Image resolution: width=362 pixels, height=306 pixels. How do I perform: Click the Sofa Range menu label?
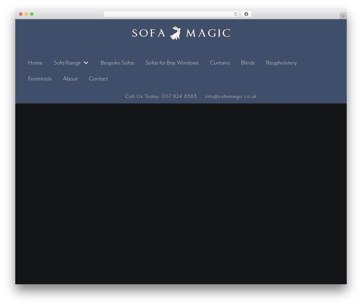67,63
